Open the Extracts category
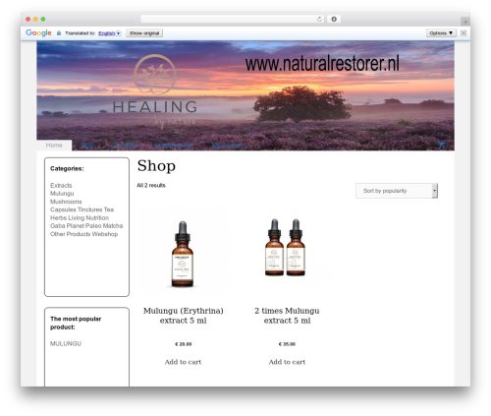Screen dimensions: 491x416 tap(61, 186)
